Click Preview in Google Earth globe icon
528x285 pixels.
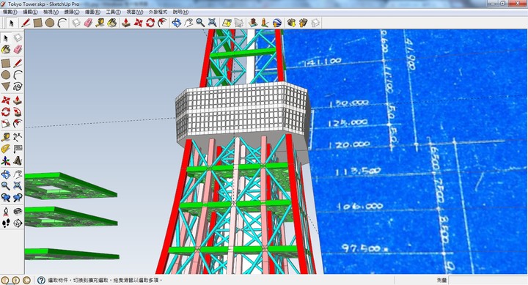(276, 23)
